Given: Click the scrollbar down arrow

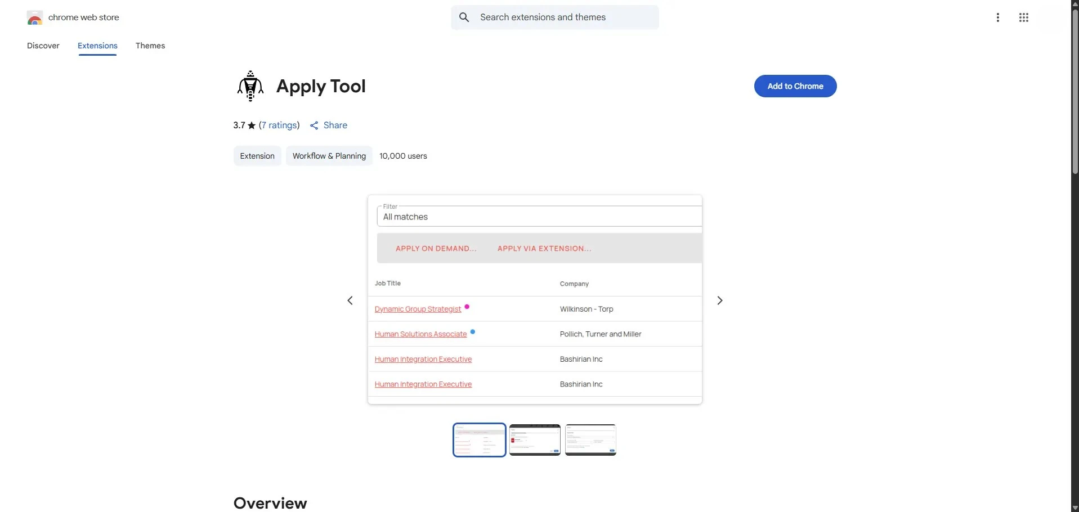Looking at the screenshot, I should [1074, 507].
